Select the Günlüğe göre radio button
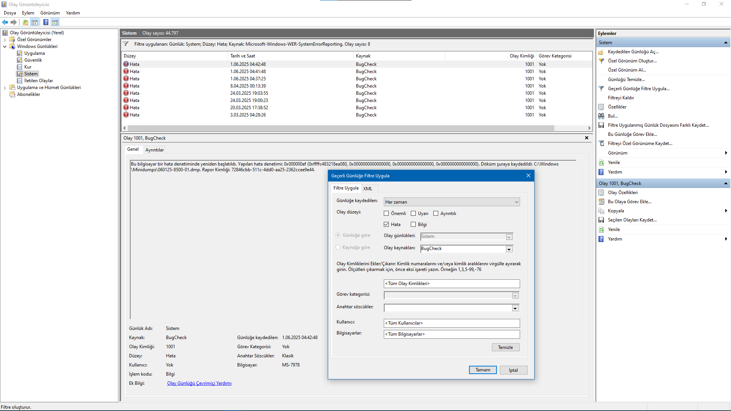 click(338, 235)
